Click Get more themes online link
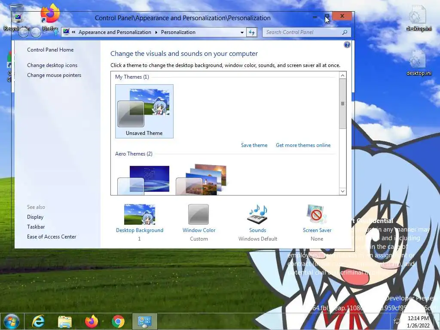This screenshot has height=330, width=440. coord(303,145)
